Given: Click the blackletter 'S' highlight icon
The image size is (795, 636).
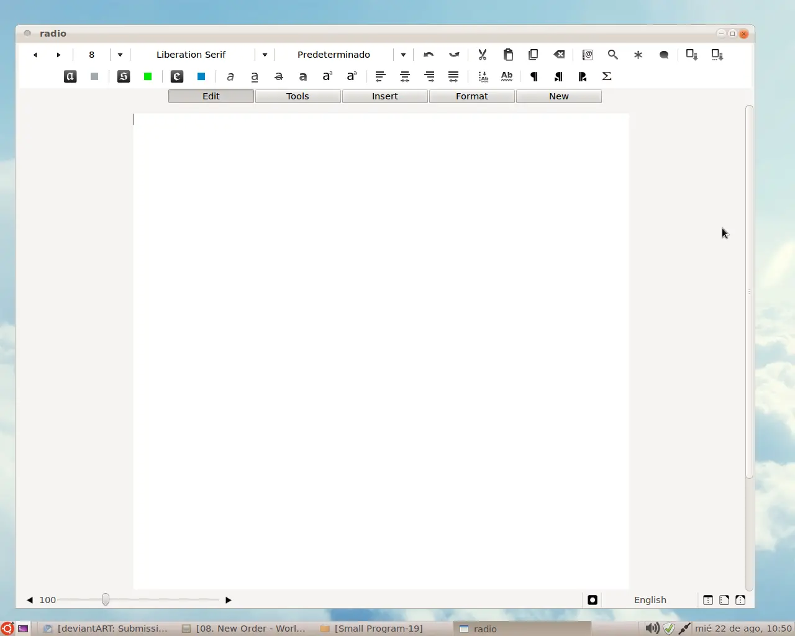Looking at the screenshot, I should (124, 76).
